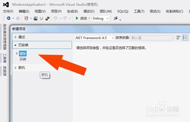
Task: Click the navigate forward arrow icon
Action: pyautogui.click(x=18, y=18)
